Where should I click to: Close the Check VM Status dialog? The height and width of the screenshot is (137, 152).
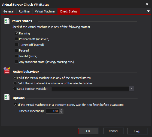coord(147,4)
